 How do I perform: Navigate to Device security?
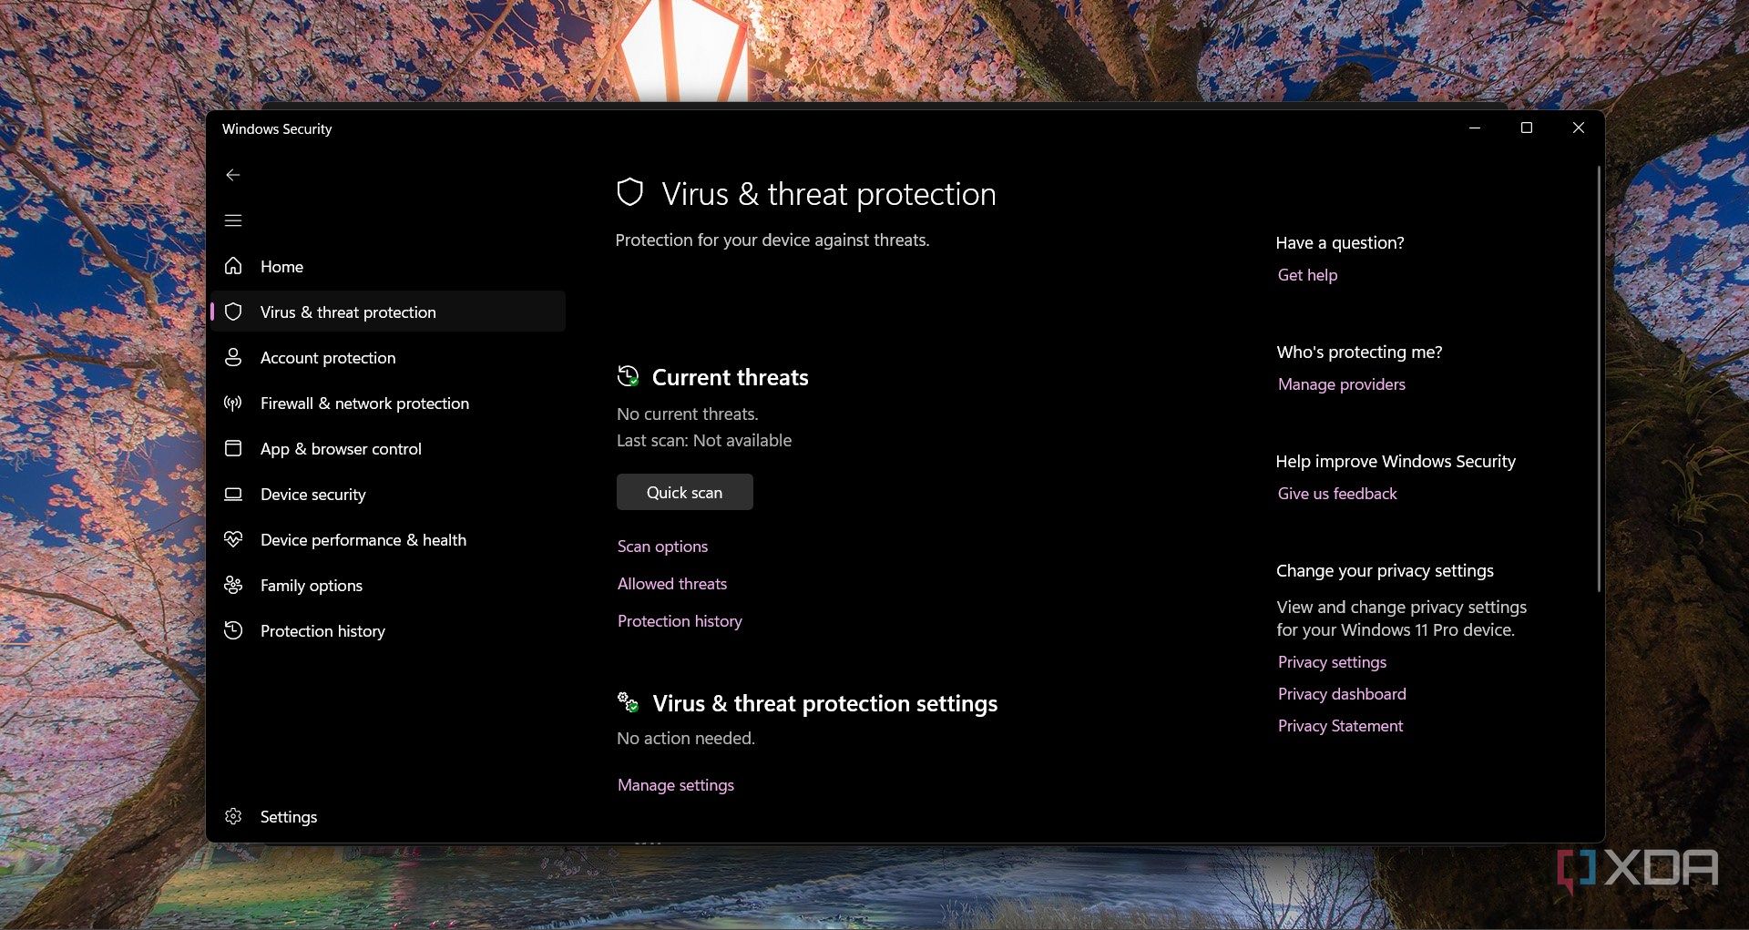tap(389, 494)
